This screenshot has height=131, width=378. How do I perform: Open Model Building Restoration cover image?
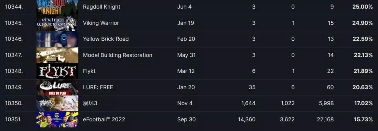57,55
